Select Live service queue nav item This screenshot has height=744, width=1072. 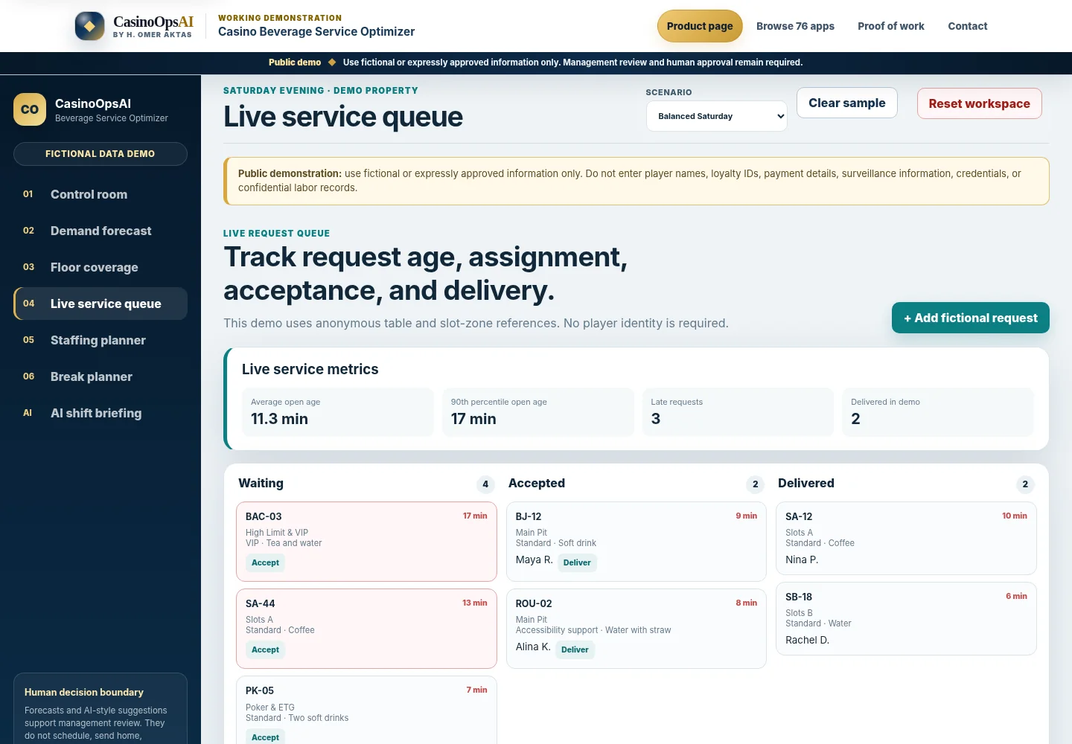pos(100,304)
